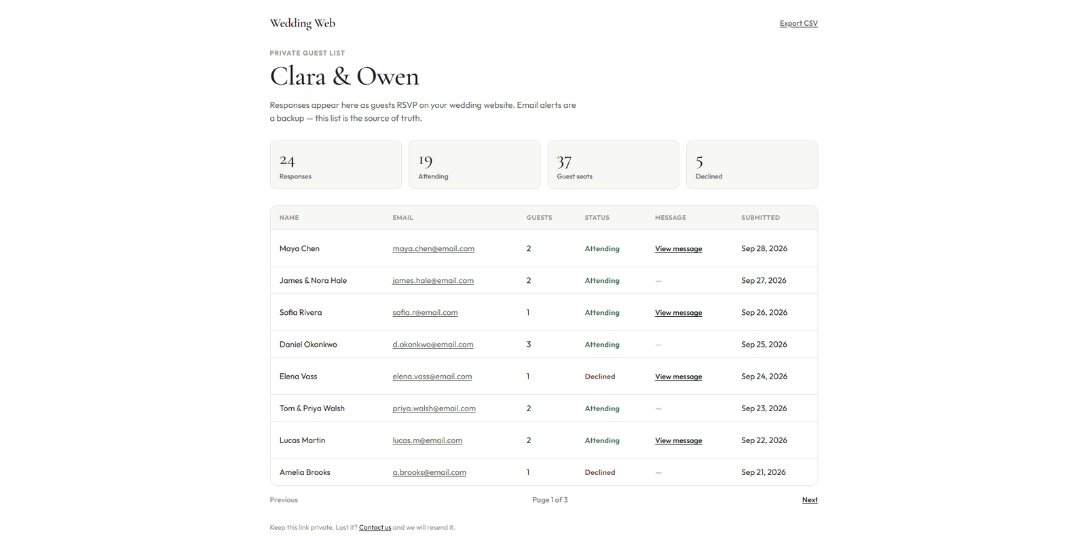Go to the Next page
The height and width of the screenshot is (536, 1086).
(810, 499)
